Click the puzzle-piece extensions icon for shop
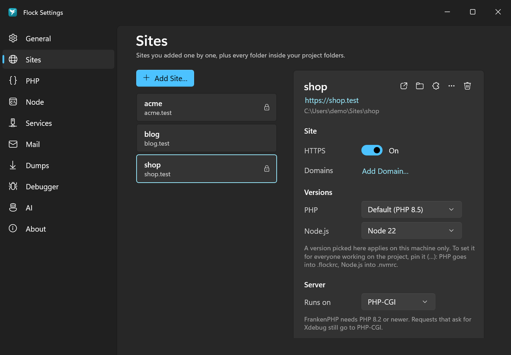The width and height of the screenshot is (511, 355). tap(436, 86)
